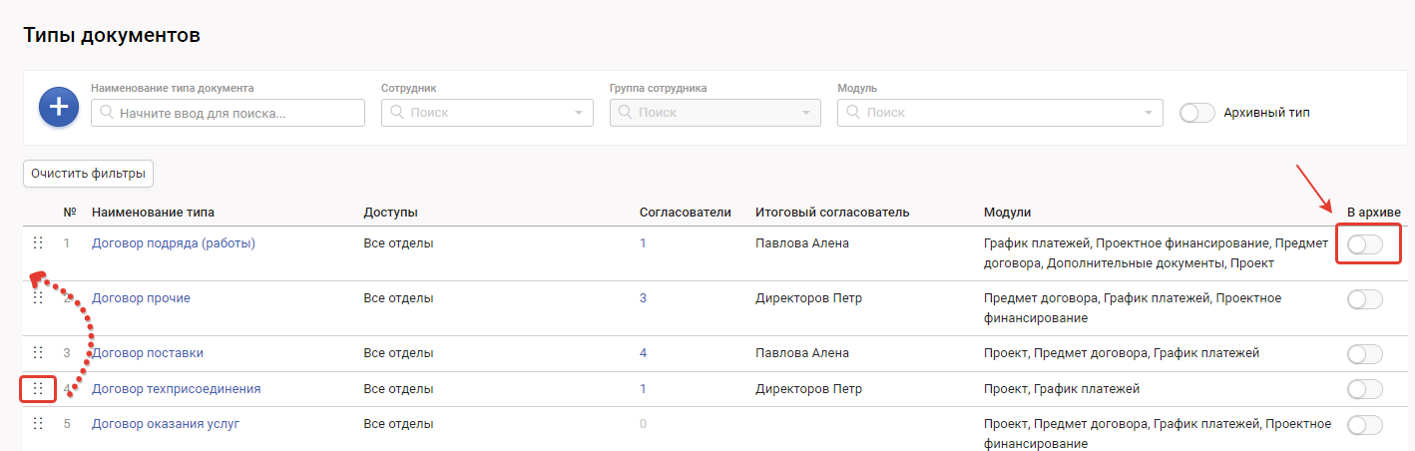Focus the Наименование типа документа search field
This screenshot has width=1415, height=451.
[235, 113]
